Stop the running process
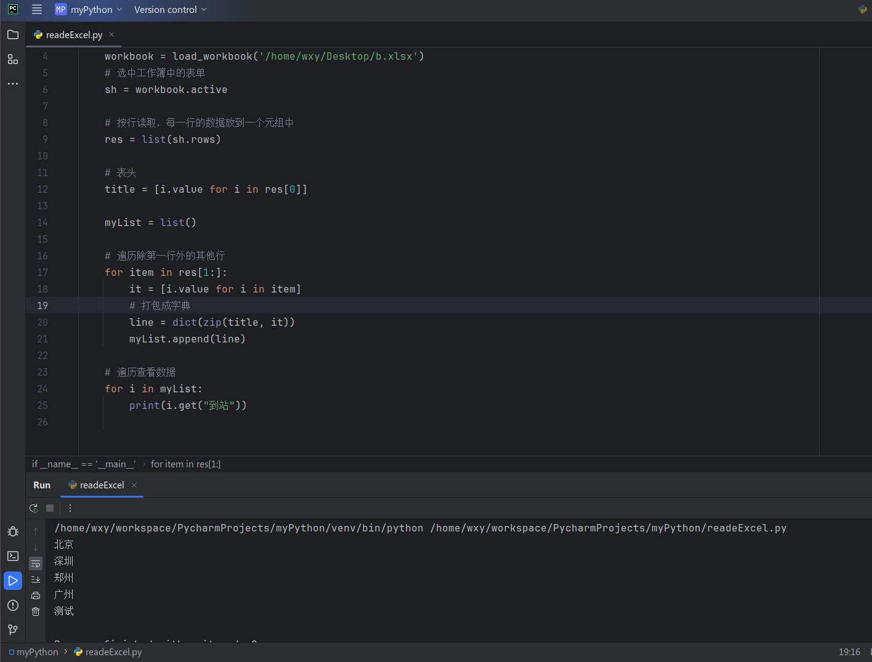The width and height of the screenshot is (872, 662). click(50, 508)
